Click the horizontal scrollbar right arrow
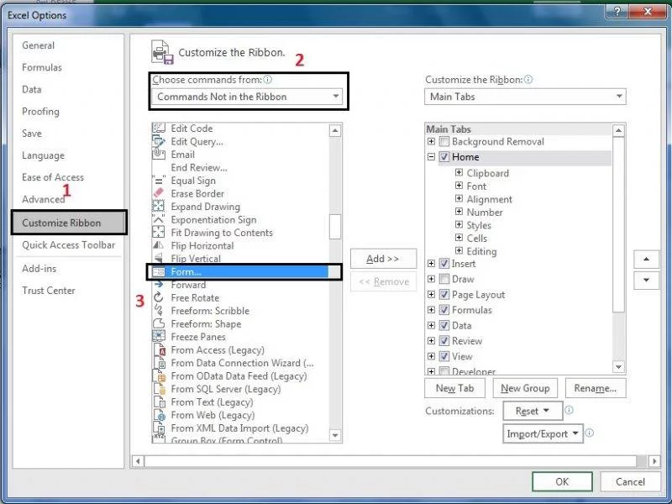 pos(654,461)
